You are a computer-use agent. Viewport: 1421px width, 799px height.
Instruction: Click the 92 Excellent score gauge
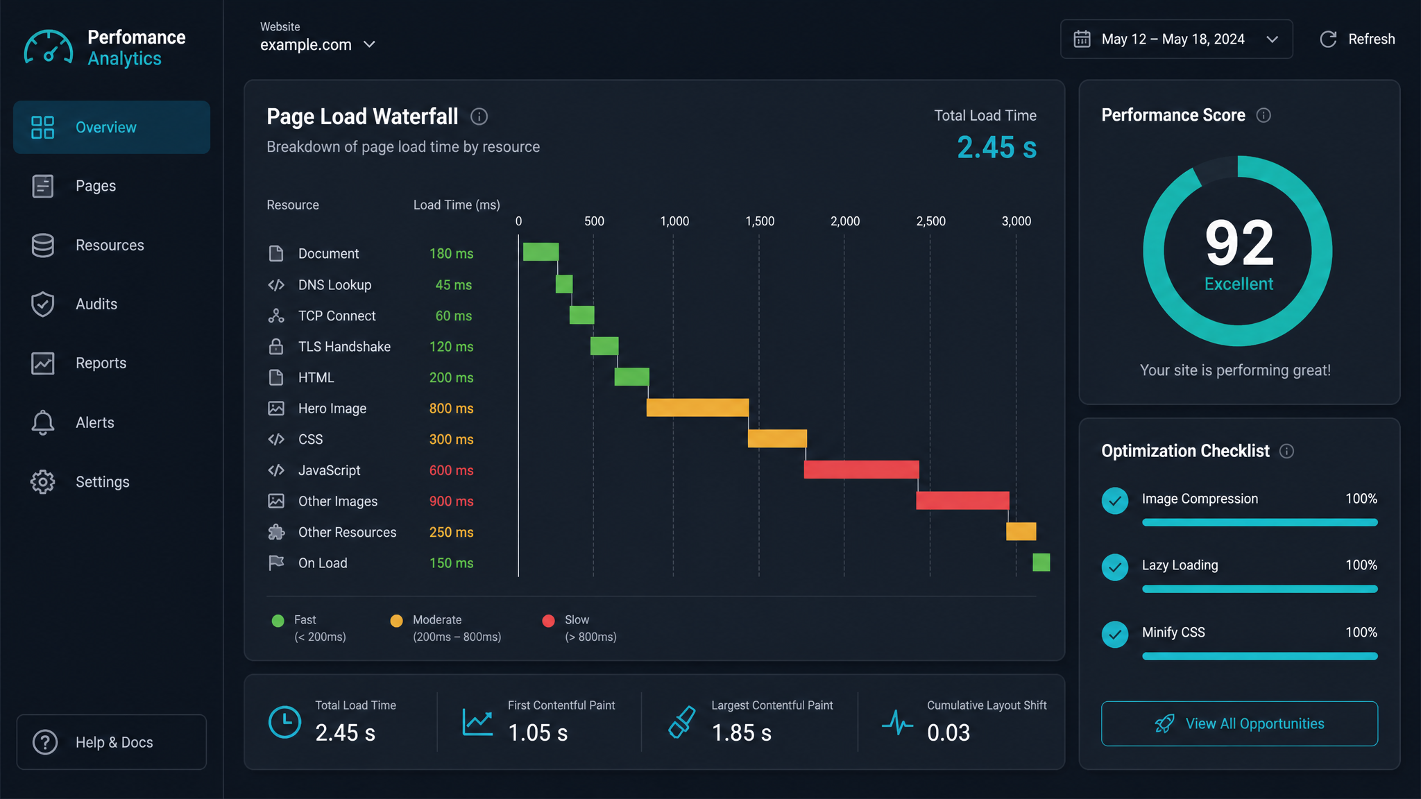click(x=1238, y=251)
